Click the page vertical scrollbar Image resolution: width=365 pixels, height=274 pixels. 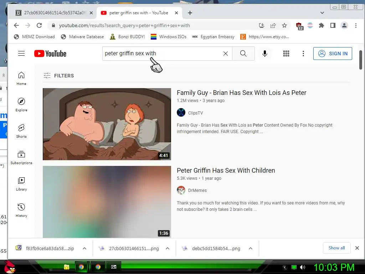click(361, 60)
